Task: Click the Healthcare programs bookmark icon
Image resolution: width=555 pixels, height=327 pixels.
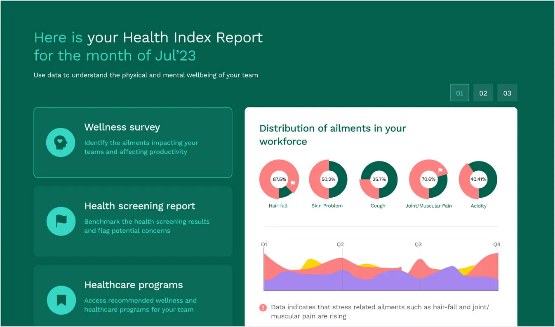Action: (61, 300)
